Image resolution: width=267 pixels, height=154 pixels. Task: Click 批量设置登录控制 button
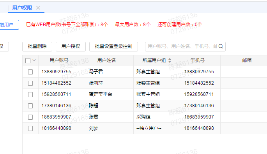coord(113,46)
